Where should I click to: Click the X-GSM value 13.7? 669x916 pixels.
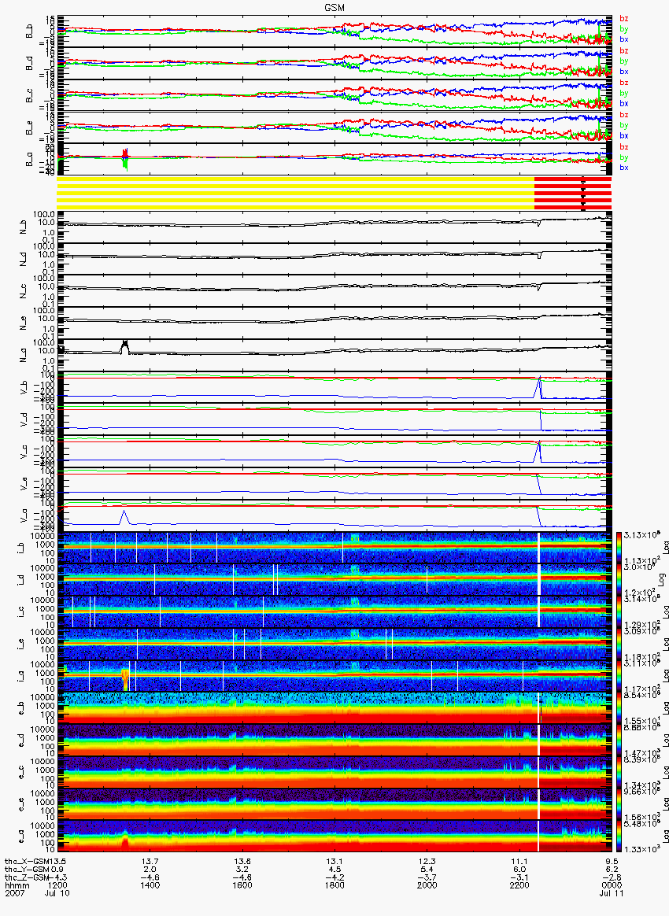tap(150, 862)
